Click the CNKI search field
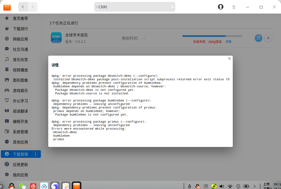 (134, 7)
